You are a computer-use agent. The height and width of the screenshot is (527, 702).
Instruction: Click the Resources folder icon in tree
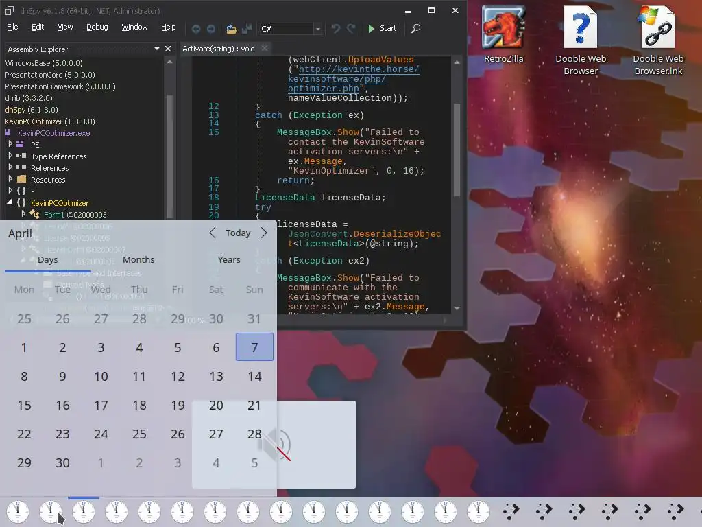coord(21,179)
